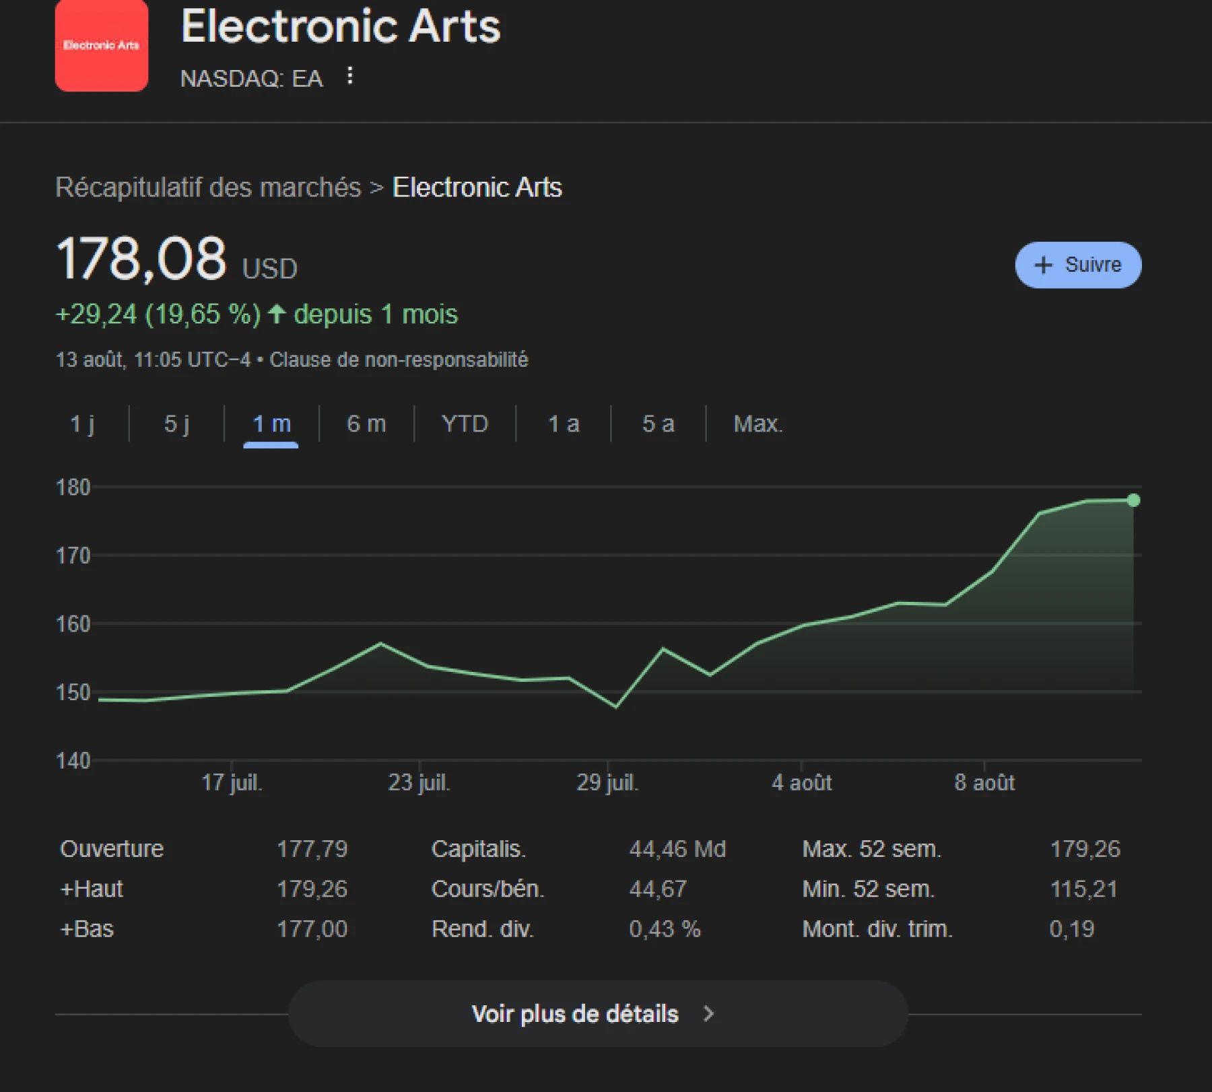Follow the stock with the Suivre button
This screenshot has height=1092, width=1212.
click(x=1077, y=265)
